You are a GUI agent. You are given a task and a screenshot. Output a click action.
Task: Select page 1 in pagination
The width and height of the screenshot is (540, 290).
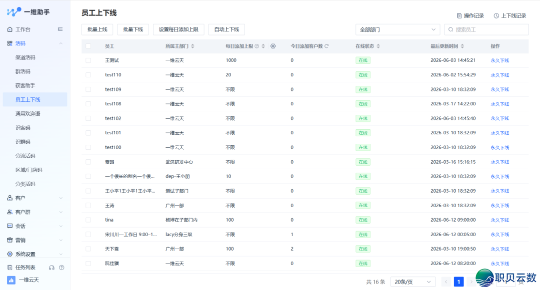(458, 282)
